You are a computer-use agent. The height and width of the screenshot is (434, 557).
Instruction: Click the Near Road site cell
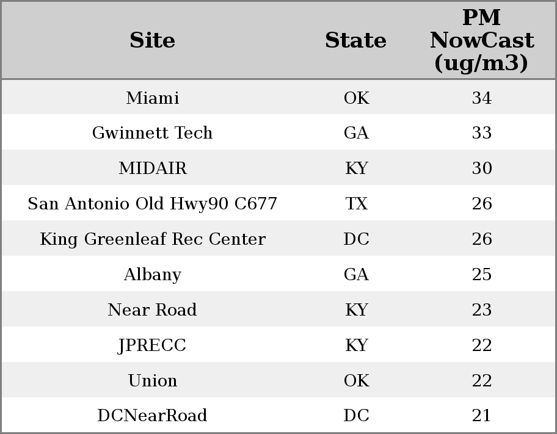(152, 309)
